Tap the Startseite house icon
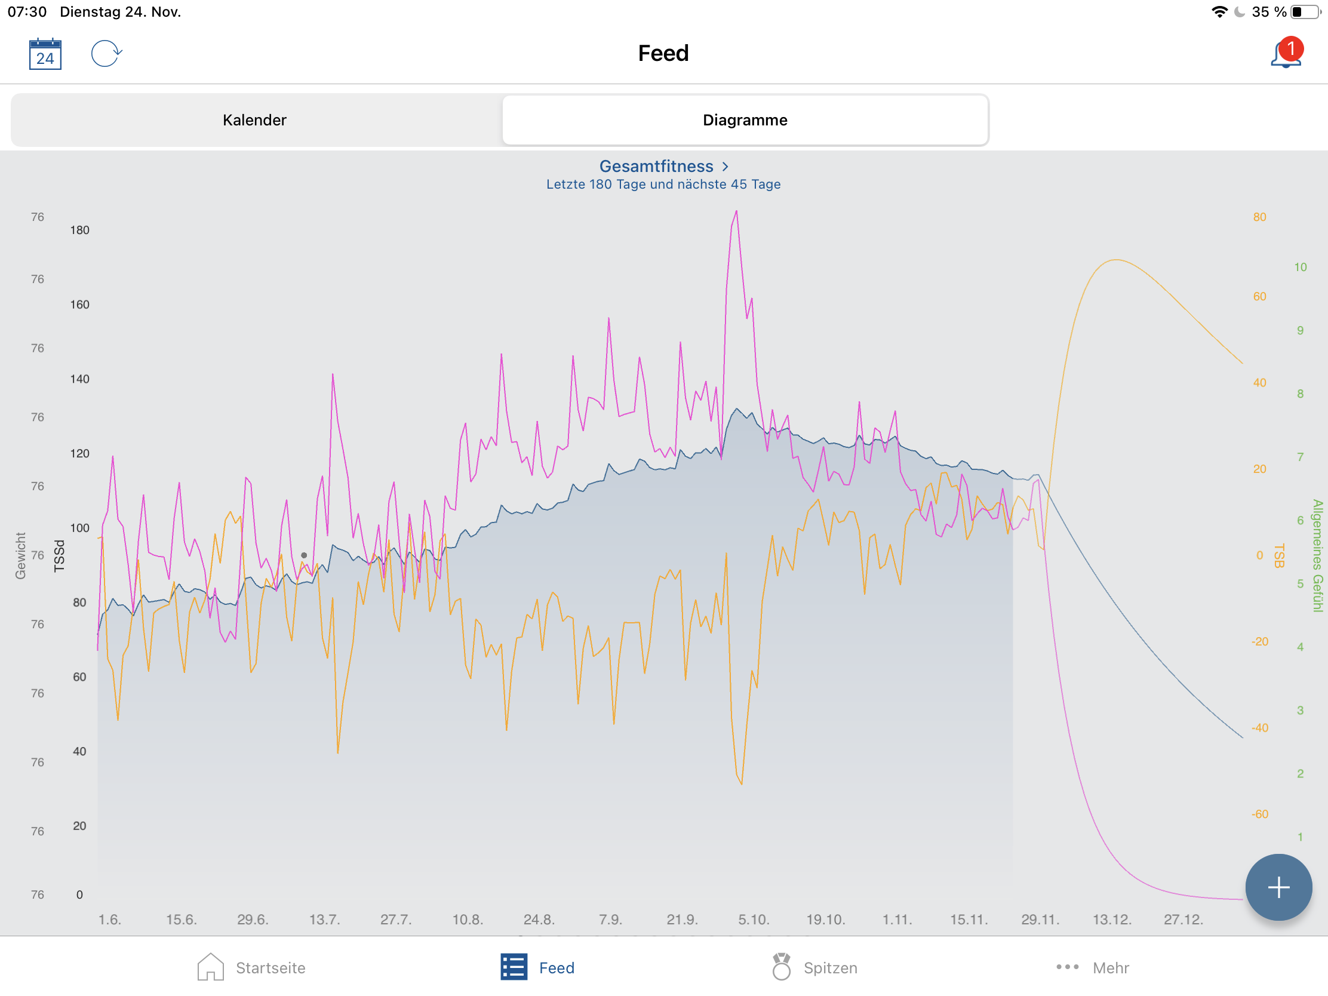This screenshot has width=1328, height=996. click(210, 967)
